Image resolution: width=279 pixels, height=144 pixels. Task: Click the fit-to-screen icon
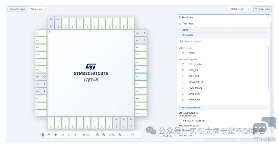(x=126, y=135)
